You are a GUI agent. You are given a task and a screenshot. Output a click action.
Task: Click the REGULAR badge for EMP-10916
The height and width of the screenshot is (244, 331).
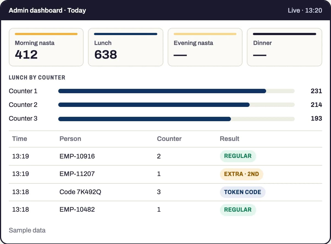coord(238,156)
